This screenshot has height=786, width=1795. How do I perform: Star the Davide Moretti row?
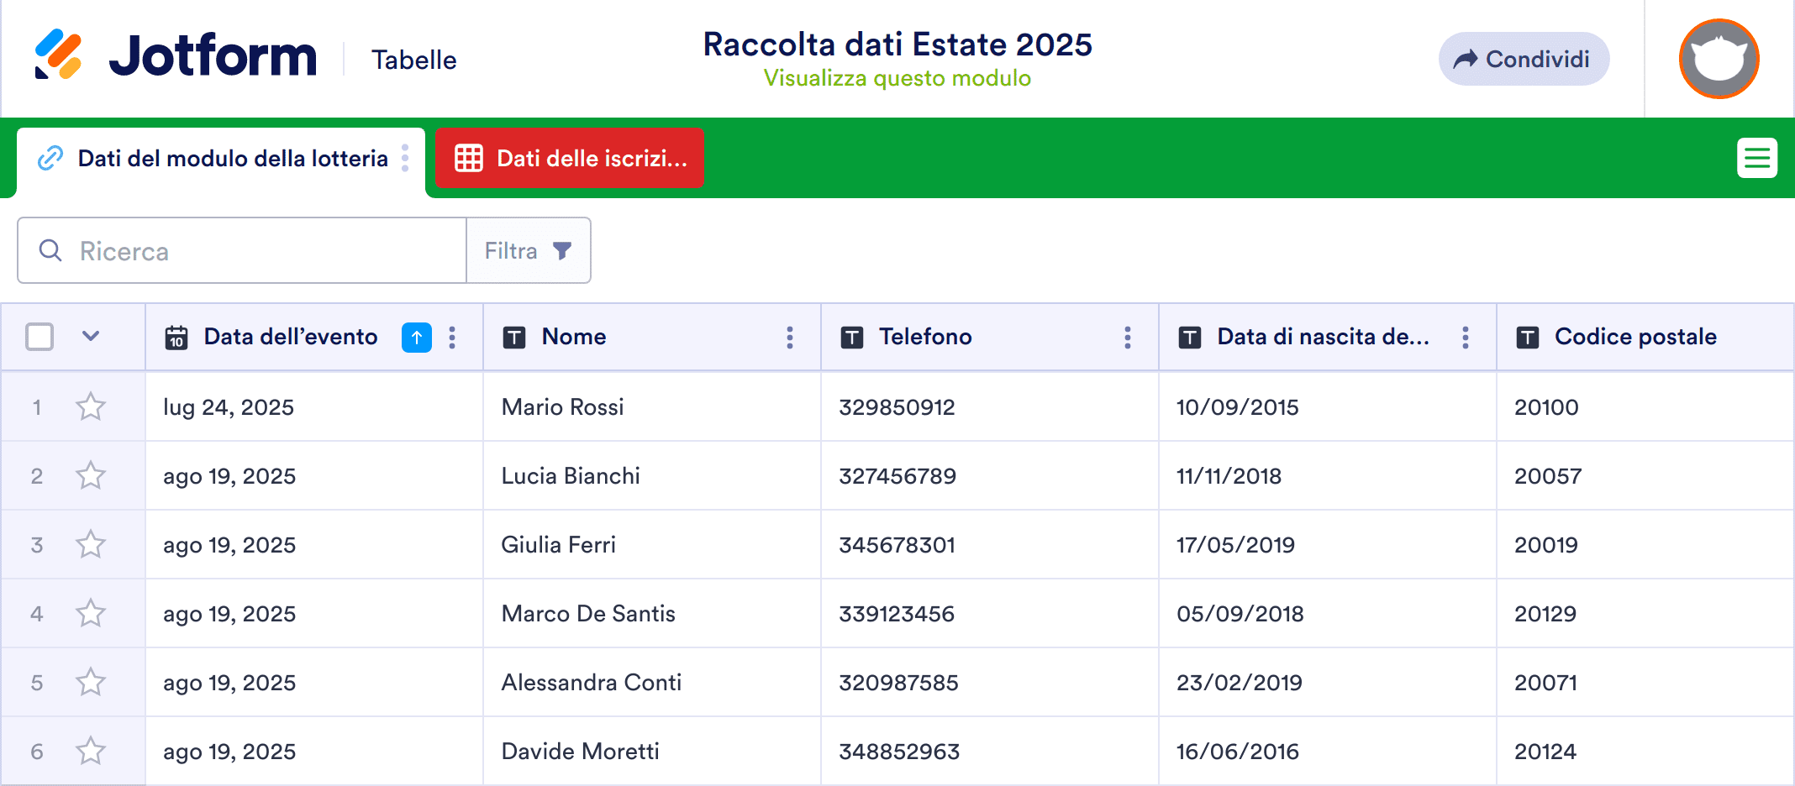tap(91, 752)
